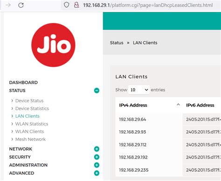Viewport: 221px width, 181px height.
Task: Open Mesh Network page
Action: (30, 139)
